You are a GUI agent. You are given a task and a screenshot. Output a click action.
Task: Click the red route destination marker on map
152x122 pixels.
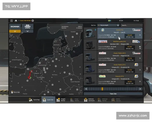click(31, 71)
